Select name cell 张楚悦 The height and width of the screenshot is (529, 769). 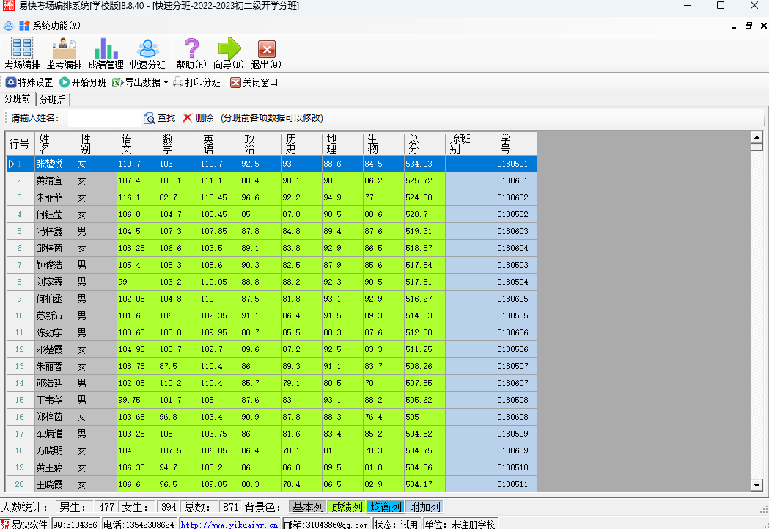click(55, 164)
